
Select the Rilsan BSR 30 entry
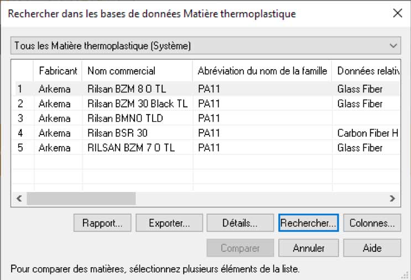click(x=117, y=133)
